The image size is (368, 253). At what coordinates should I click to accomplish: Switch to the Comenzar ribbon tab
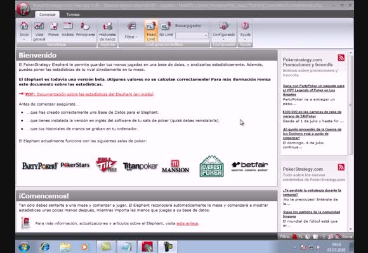point(48,15)
